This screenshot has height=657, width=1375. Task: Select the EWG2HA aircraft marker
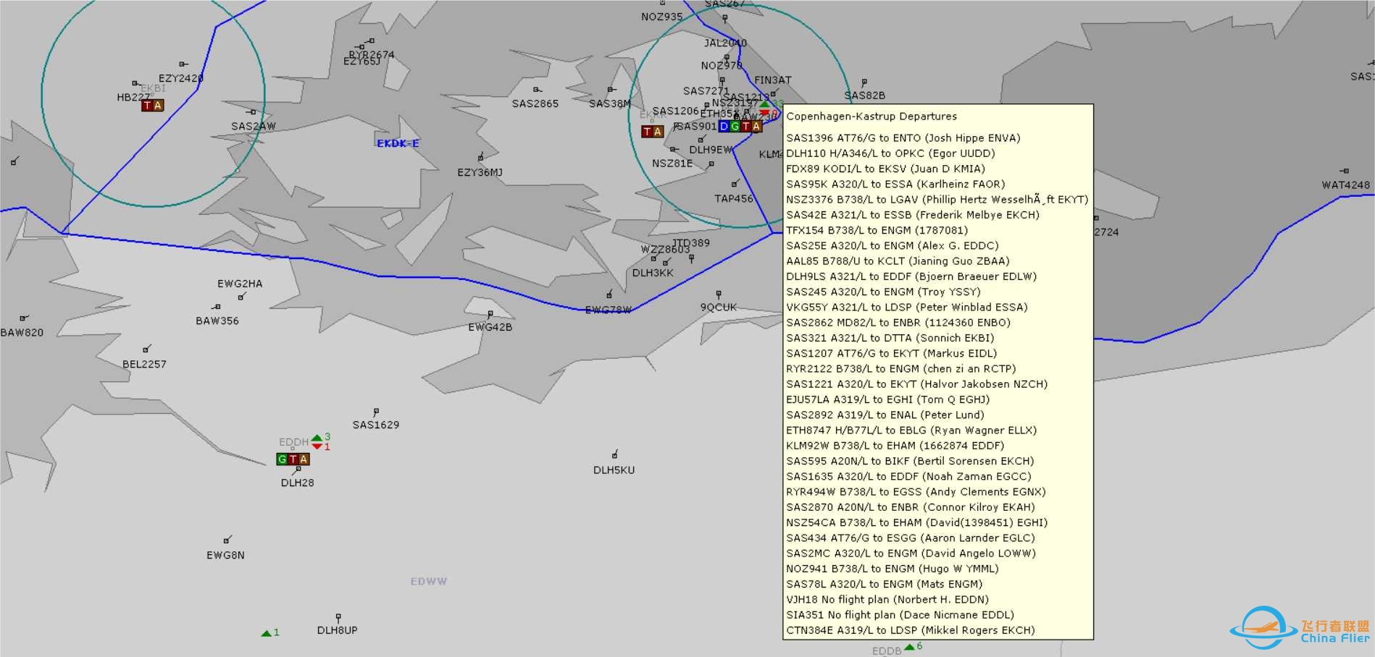pos(241,296)
